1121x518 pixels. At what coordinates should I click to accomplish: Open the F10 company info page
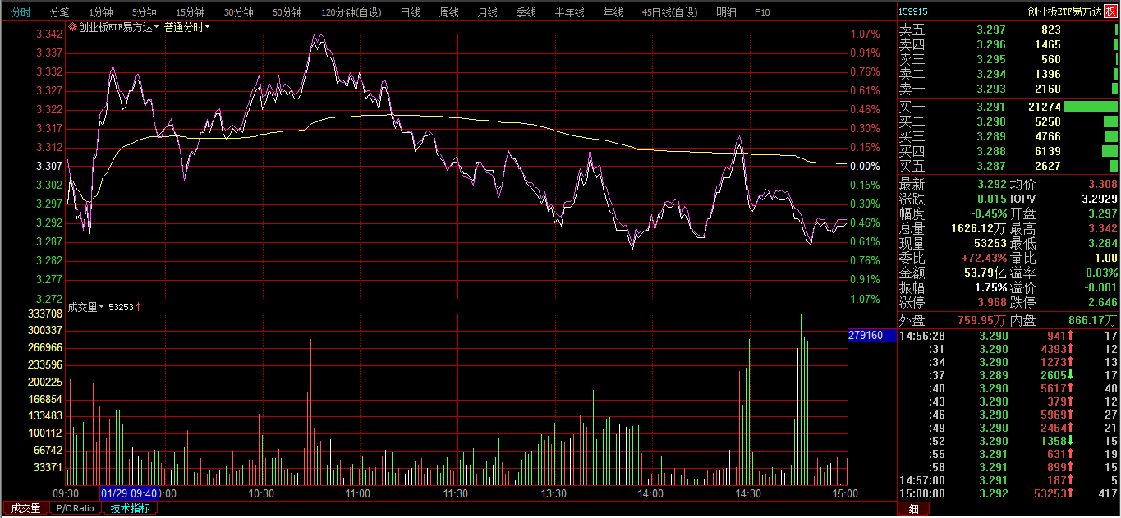pos(762,12)
